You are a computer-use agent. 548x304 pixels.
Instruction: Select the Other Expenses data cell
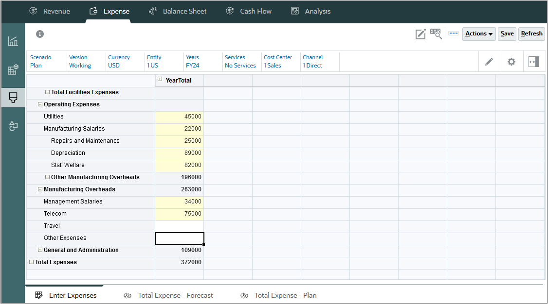pyautogui.click(x=180, y=238)
